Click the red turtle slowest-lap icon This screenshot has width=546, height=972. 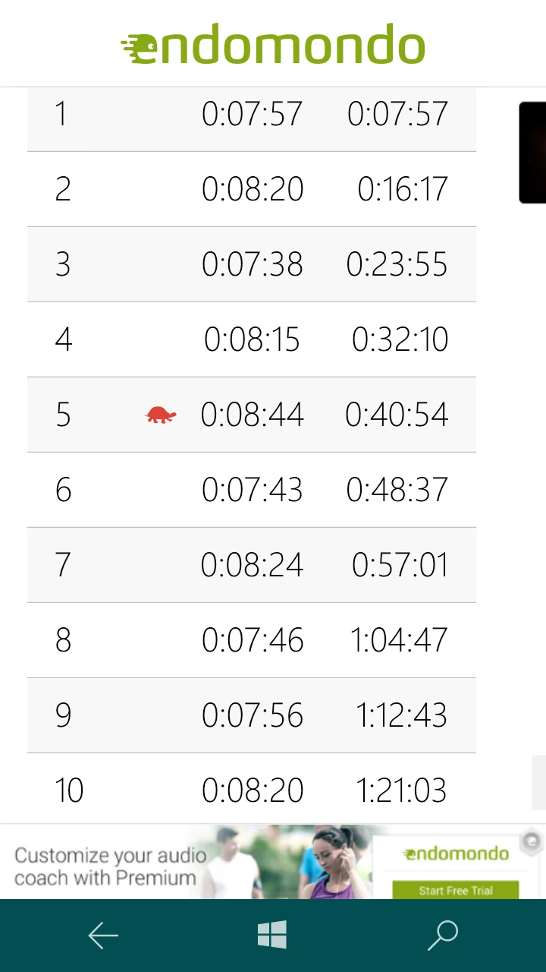[161, 415]
